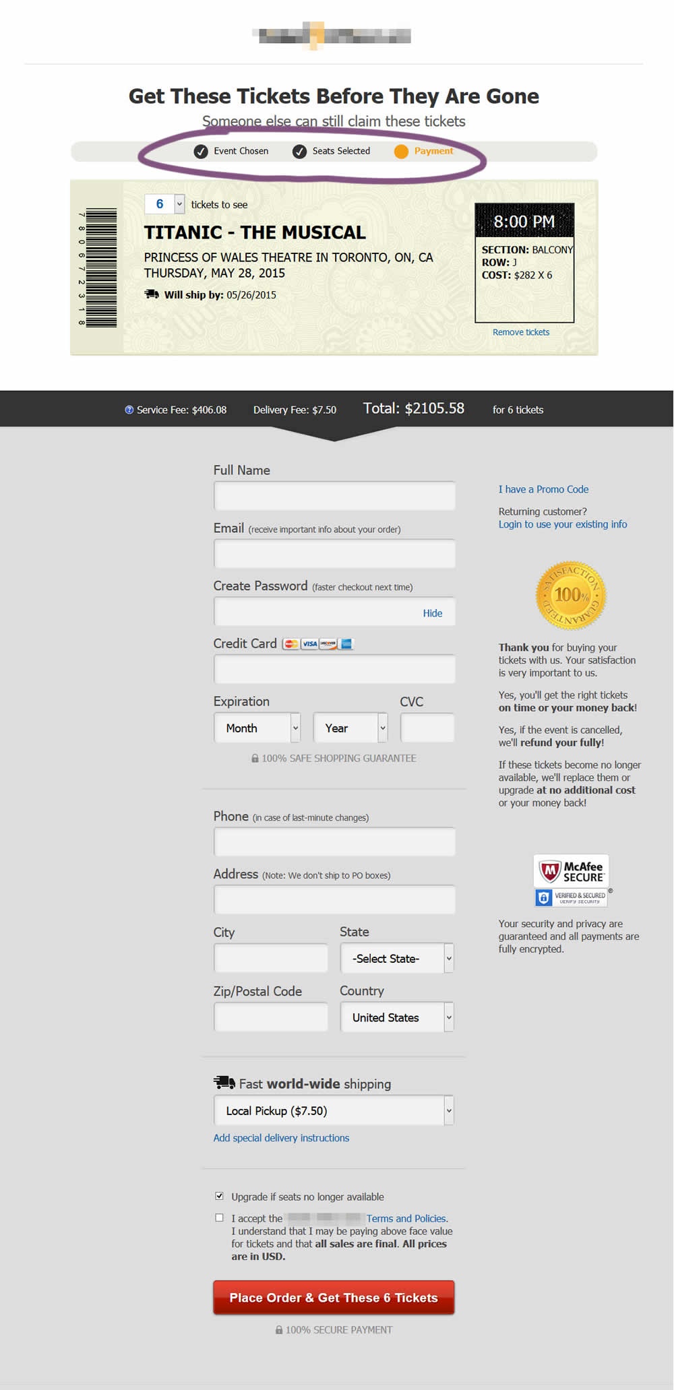Hide the password field text

coord(432,613)
